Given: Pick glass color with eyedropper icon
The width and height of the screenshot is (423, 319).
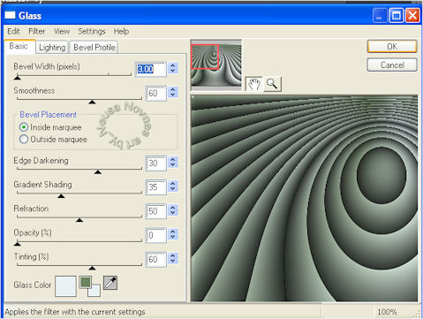Looking at the screenshot, I should pos(110,283).
